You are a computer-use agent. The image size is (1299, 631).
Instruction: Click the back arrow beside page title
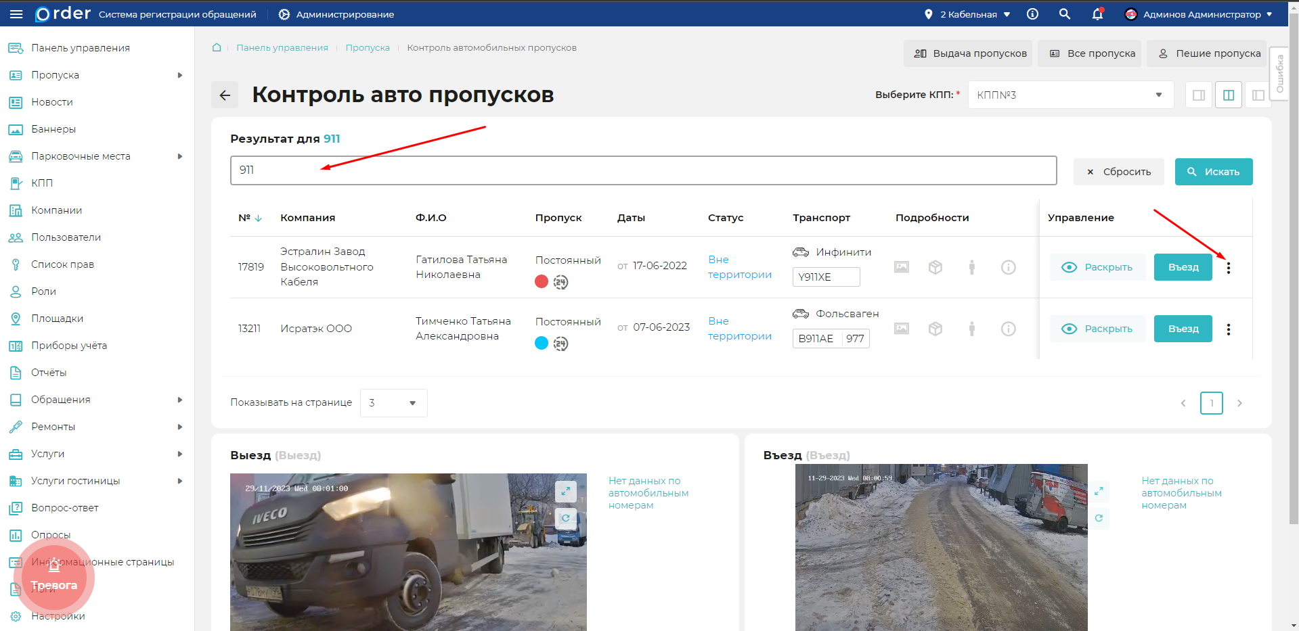pyautogui.click(x=225, y=95)
